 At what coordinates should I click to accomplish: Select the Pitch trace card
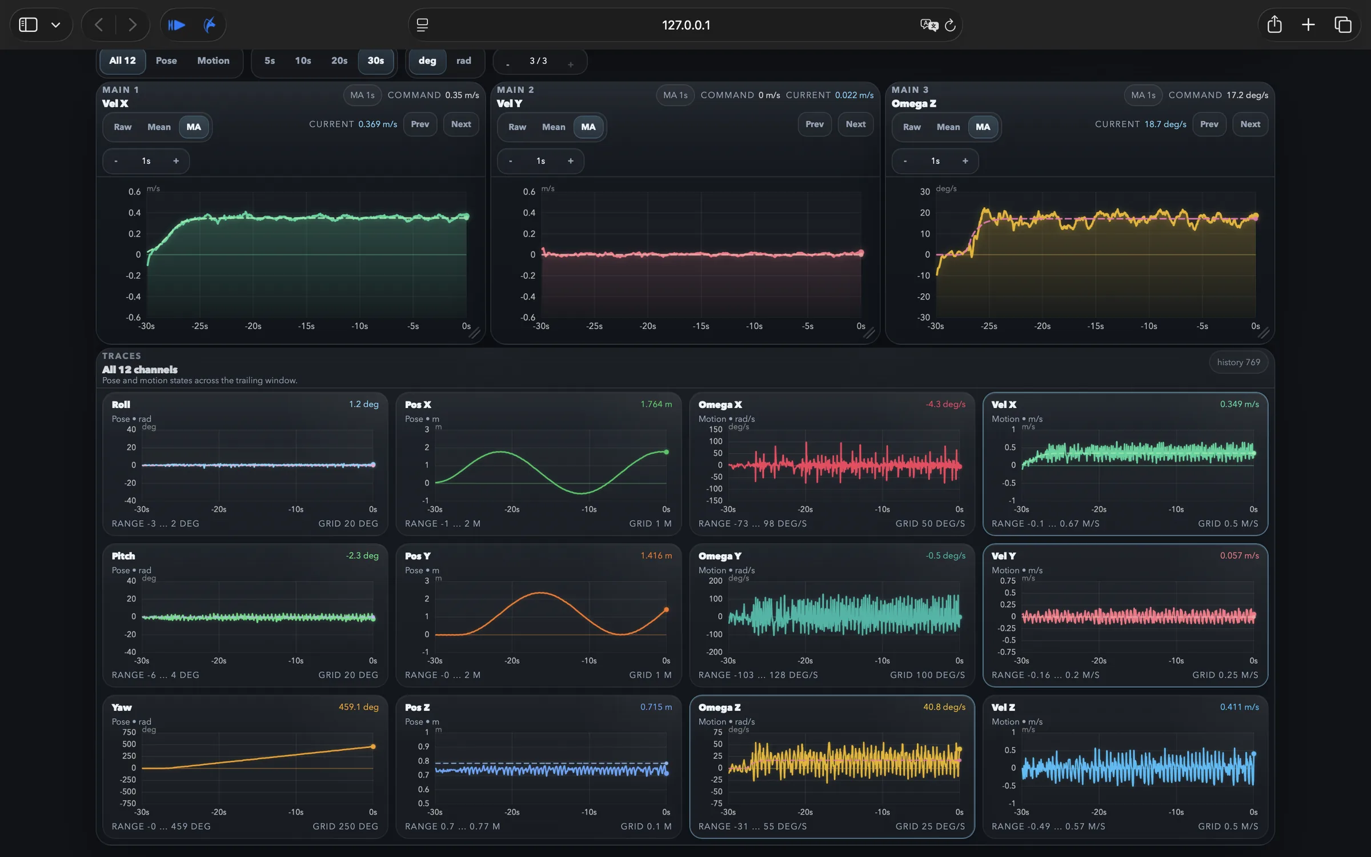tap(245, 615)
